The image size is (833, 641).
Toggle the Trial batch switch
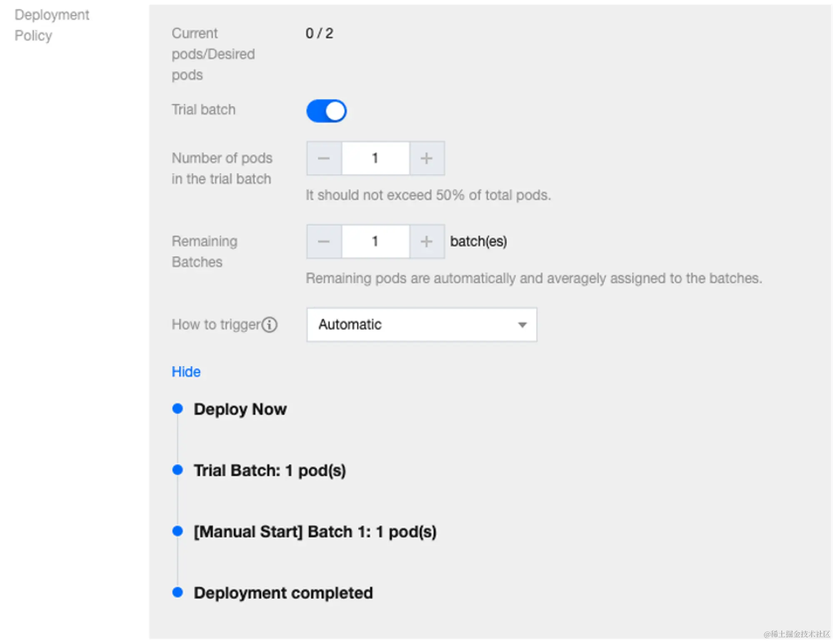326,111
